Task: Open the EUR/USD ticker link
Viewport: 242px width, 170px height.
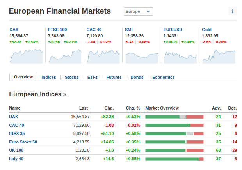Action: pos(173,30)
